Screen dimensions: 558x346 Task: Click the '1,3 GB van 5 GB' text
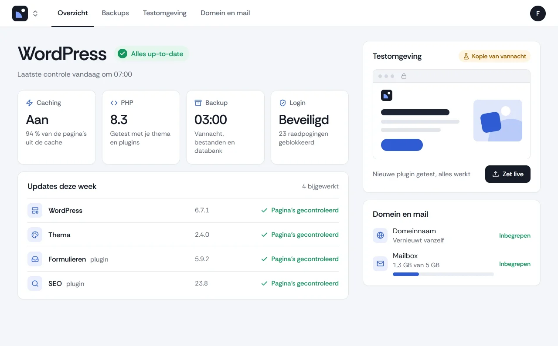coord(416,265)
